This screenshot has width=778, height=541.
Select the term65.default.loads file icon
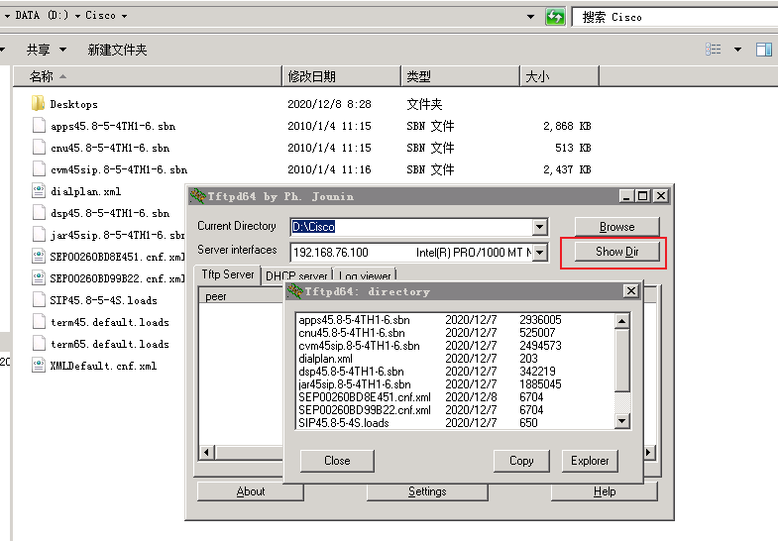tap(39, 344)
